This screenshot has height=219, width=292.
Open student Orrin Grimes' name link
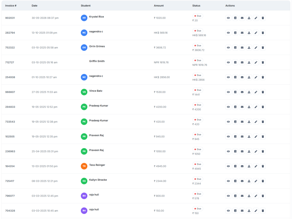coord(97,46)
